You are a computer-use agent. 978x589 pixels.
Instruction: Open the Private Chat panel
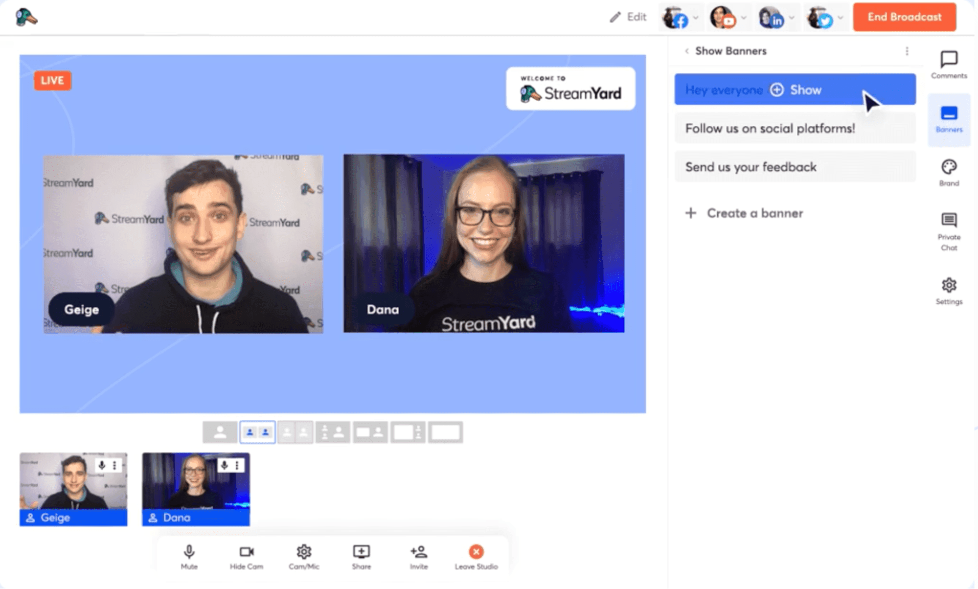point(949,232)
